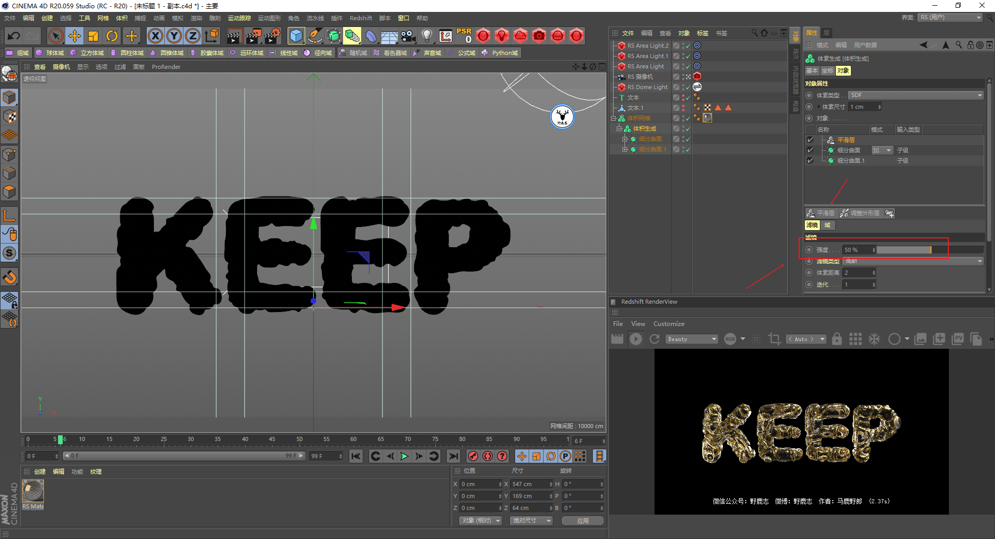
Task: Open the Redshift menu
Action: 361,18
